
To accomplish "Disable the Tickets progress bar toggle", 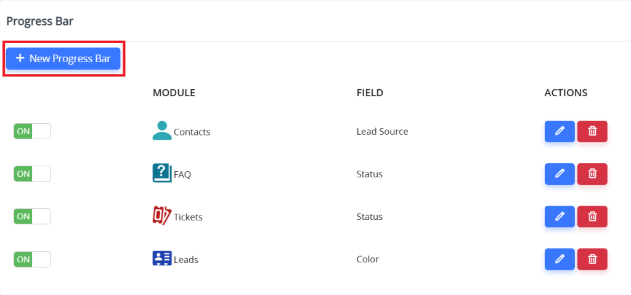I will (32, 217).
